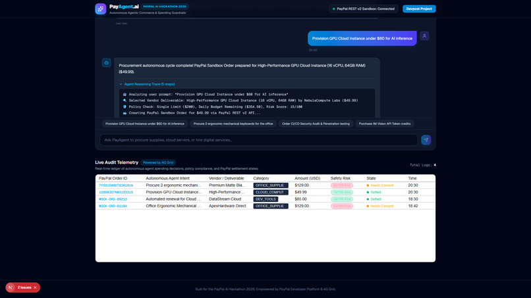Choose the Purchase 1M Vision API Token credits chip
Viewport: 531px width, 298px height.
384,124
